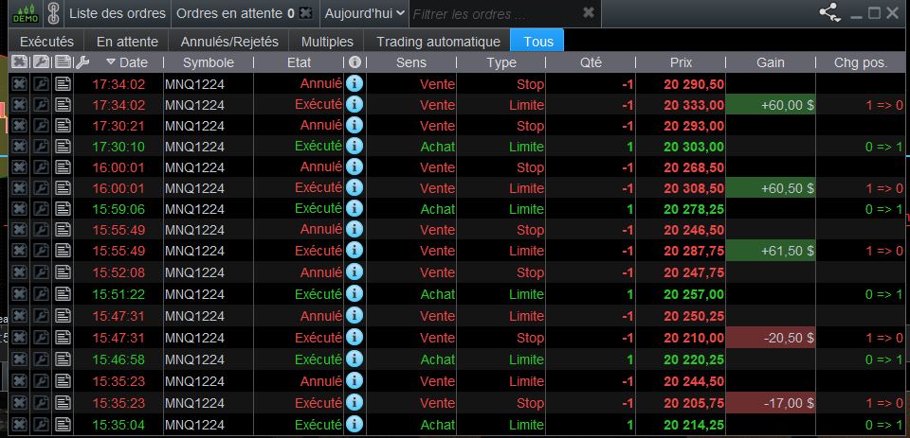Click the details sheet icon in column header
This screenshot has width=910, height=438.
tap(63, 62)
